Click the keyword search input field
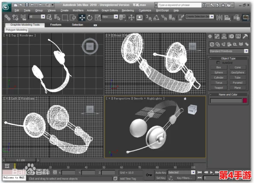 tap(180, 5)
